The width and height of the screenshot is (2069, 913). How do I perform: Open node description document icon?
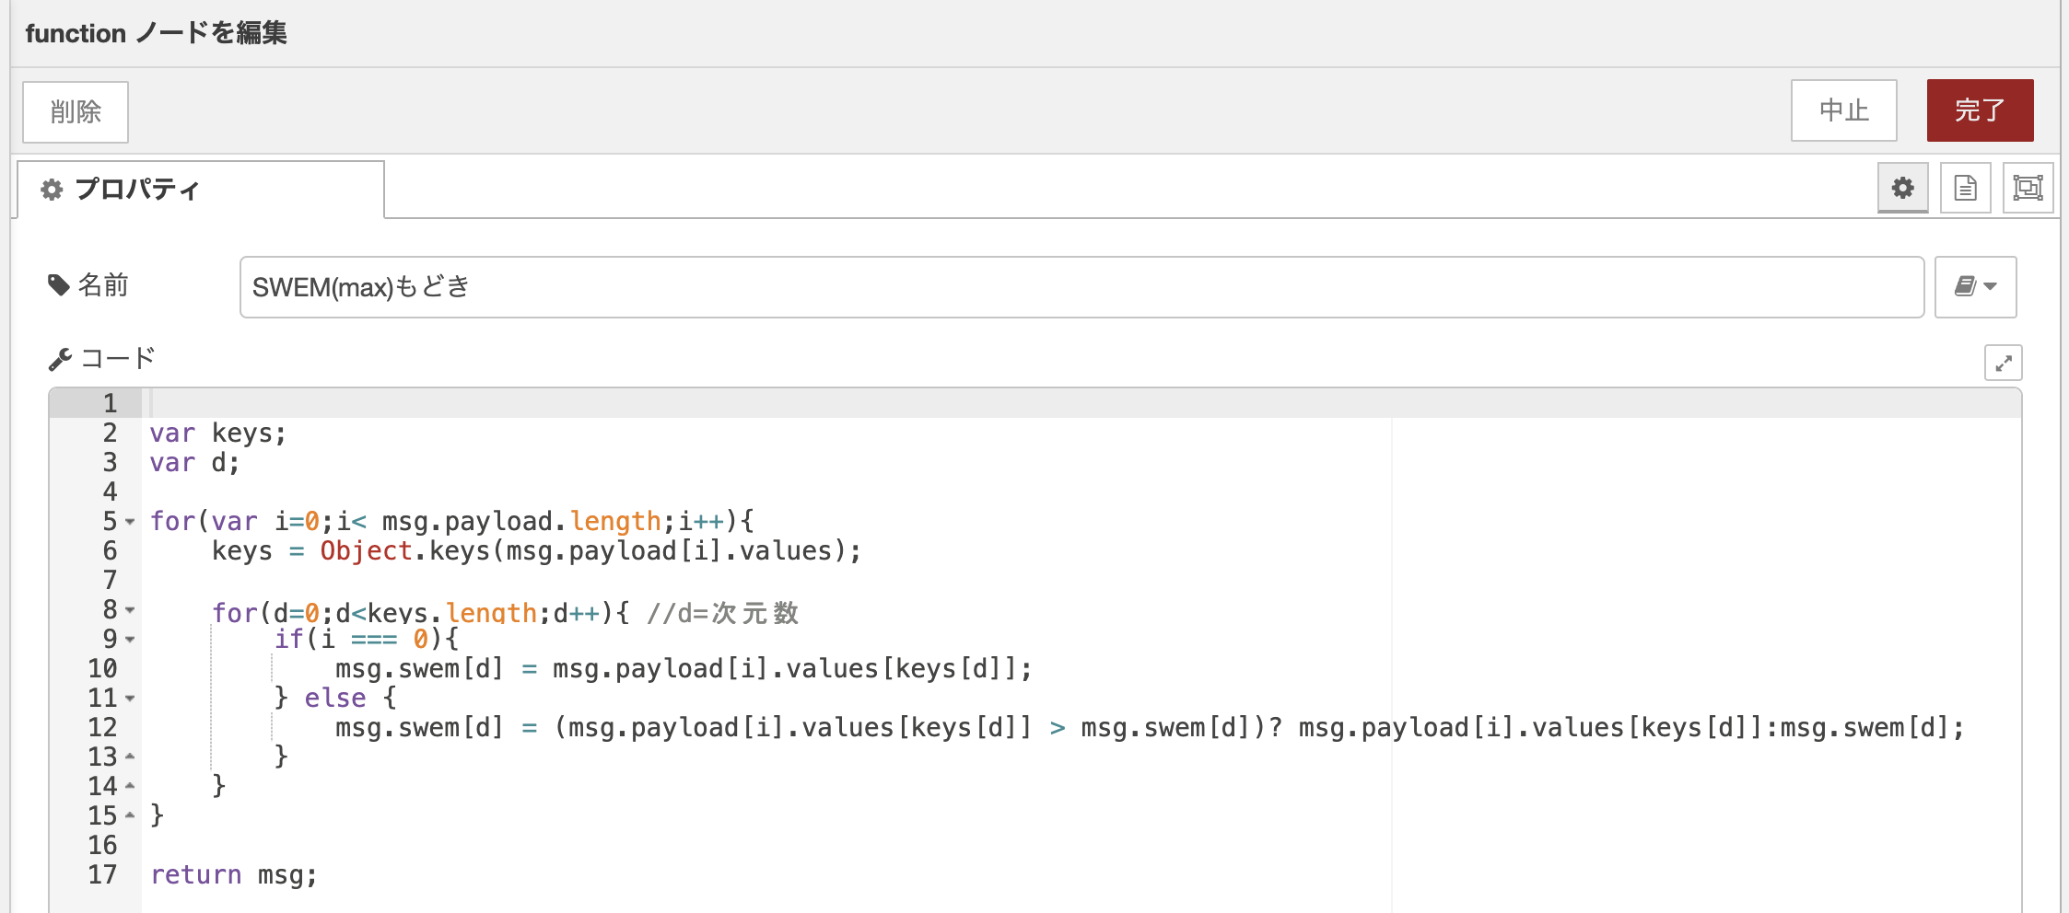[1965, 188]
